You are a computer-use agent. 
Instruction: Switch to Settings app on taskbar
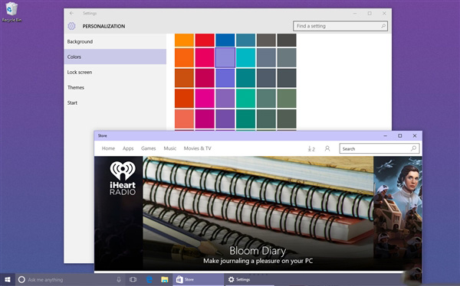[249, 280]
